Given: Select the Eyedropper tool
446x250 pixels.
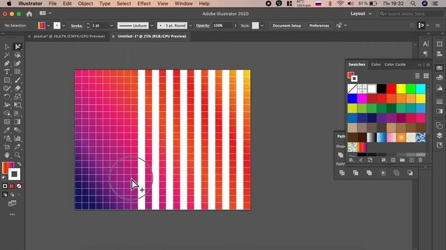Looking at the screenshot, I should 7,130.
